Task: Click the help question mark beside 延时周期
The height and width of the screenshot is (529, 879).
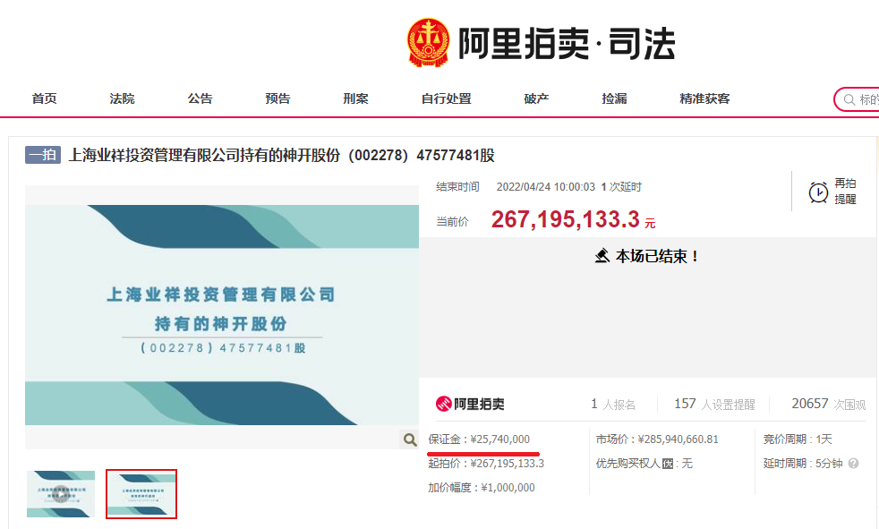Action: 853,464
